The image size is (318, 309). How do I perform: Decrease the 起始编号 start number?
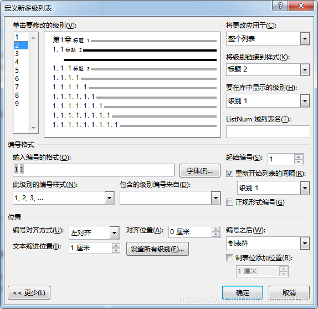pos(298,161)
